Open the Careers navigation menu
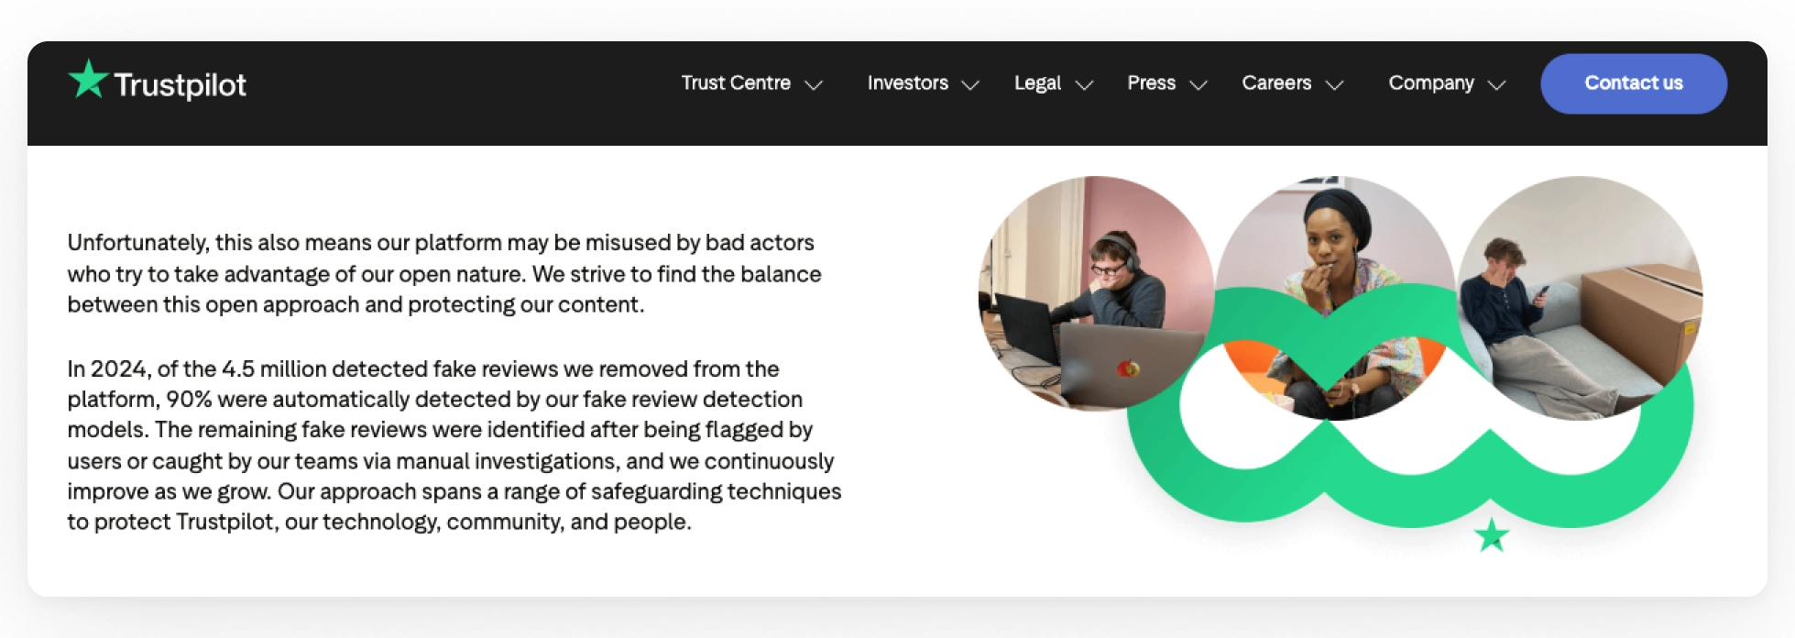 1276,83
